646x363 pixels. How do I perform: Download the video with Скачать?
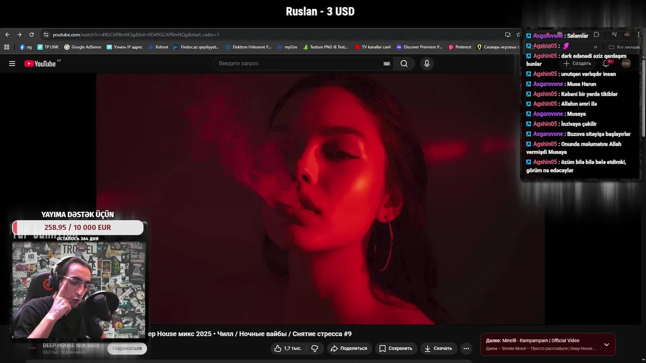point(438,348)
